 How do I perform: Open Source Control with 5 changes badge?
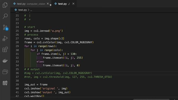pos(5,27)
